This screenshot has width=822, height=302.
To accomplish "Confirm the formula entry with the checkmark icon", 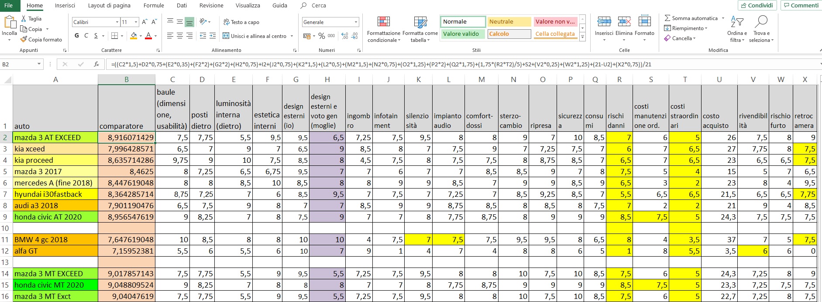I will (x=81, y=64).
